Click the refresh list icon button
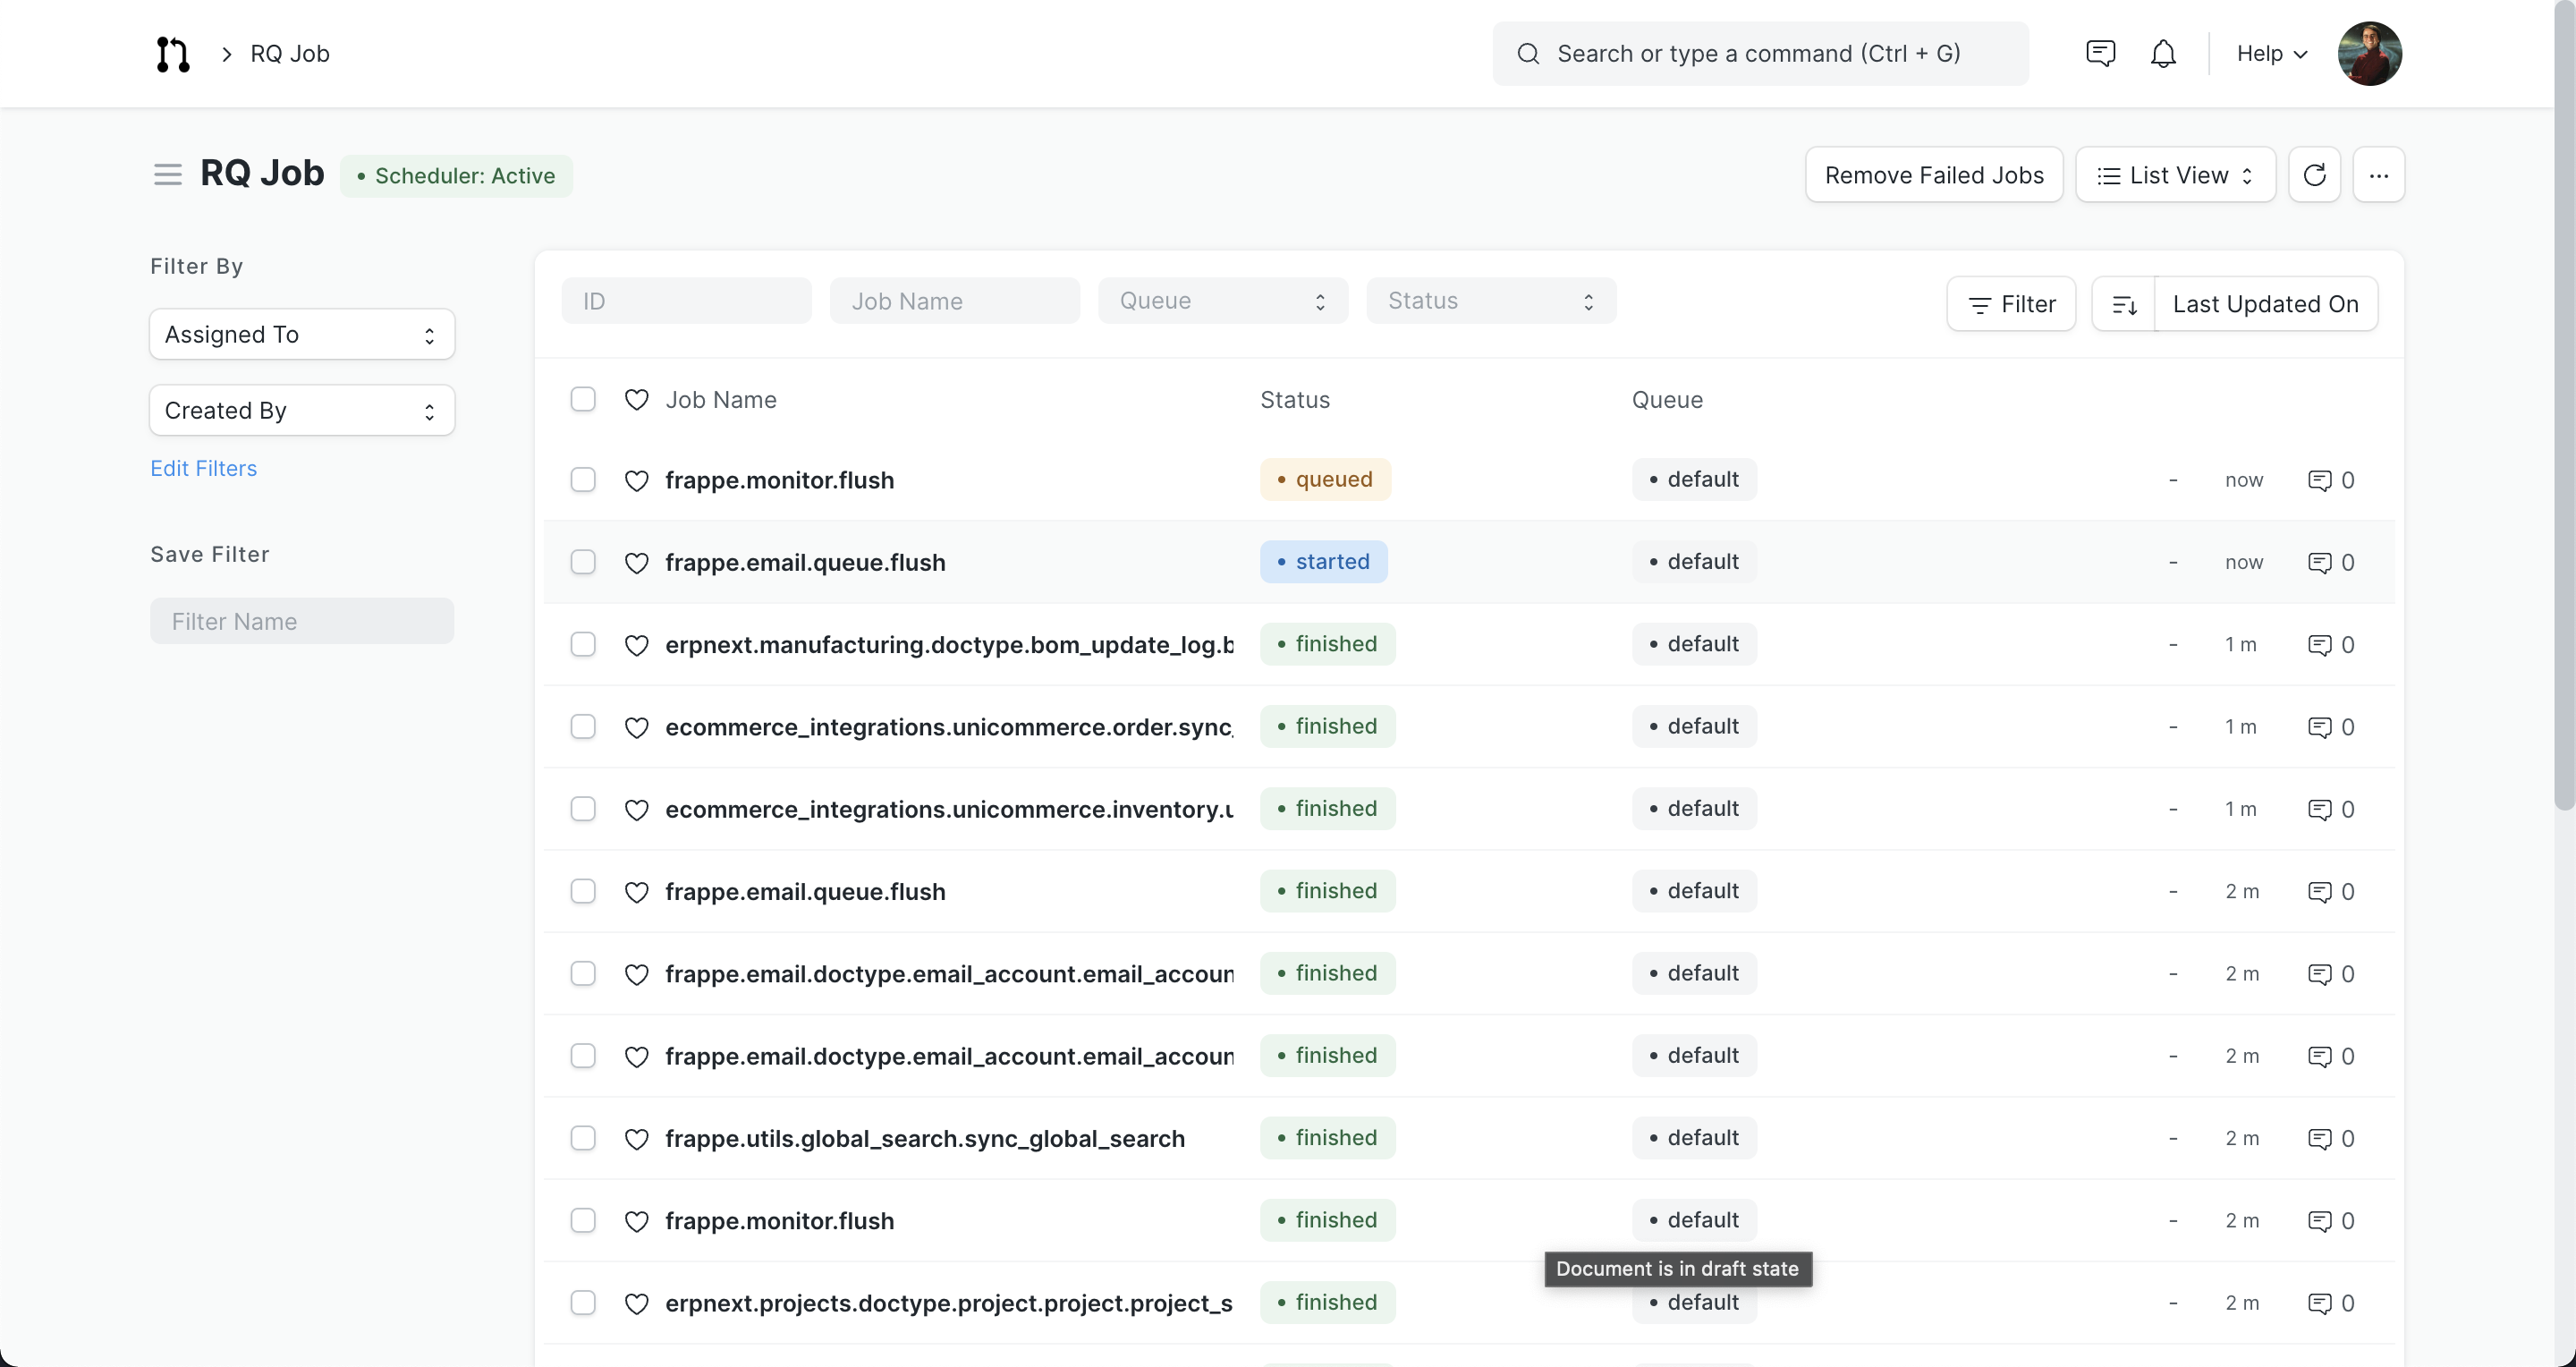Viewport: 2576px width, 1367px height. [2314, 175]
